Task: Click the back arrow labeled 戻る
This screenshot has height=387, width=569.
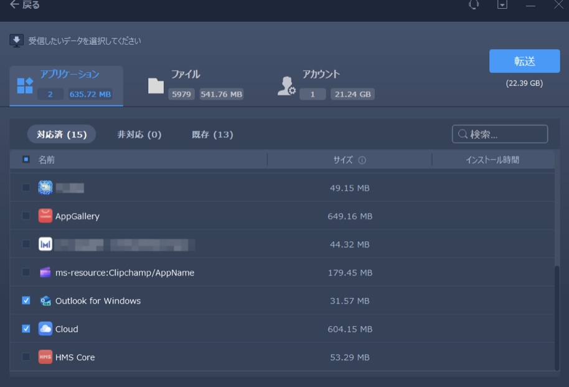Action: (x=25, y=5)
